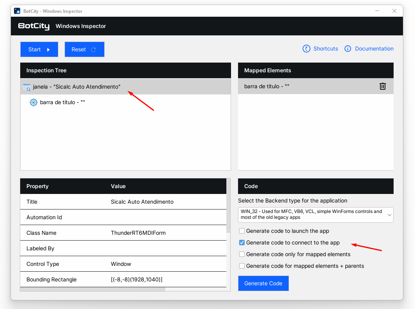Click the window inspector icon beside janela
415x309 pixels.
(x=26, y=87)
